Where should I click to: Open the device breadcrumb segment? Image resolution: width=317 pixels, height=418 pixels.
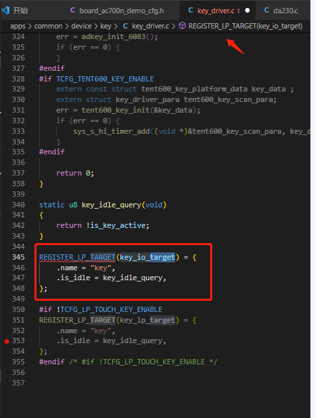coord(82,26)
